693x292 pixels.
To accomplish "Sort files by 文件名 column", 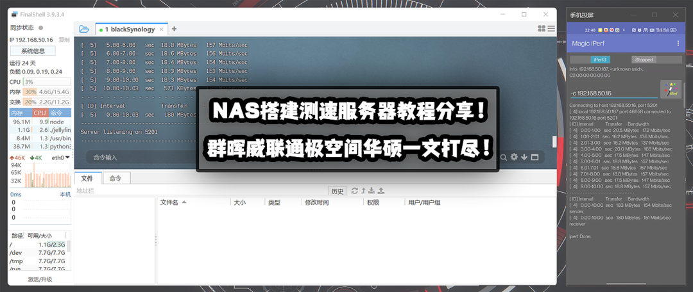I will pos(194,202).
